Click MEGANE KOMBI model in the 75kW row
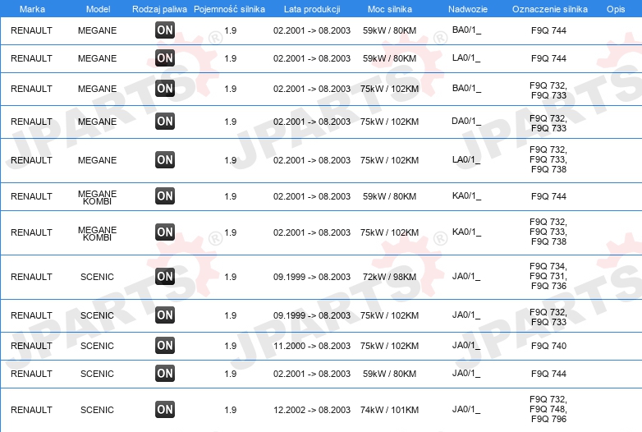The height and width of the screenshot is (432, 642). pyautogui.click(x=98, y=233)
